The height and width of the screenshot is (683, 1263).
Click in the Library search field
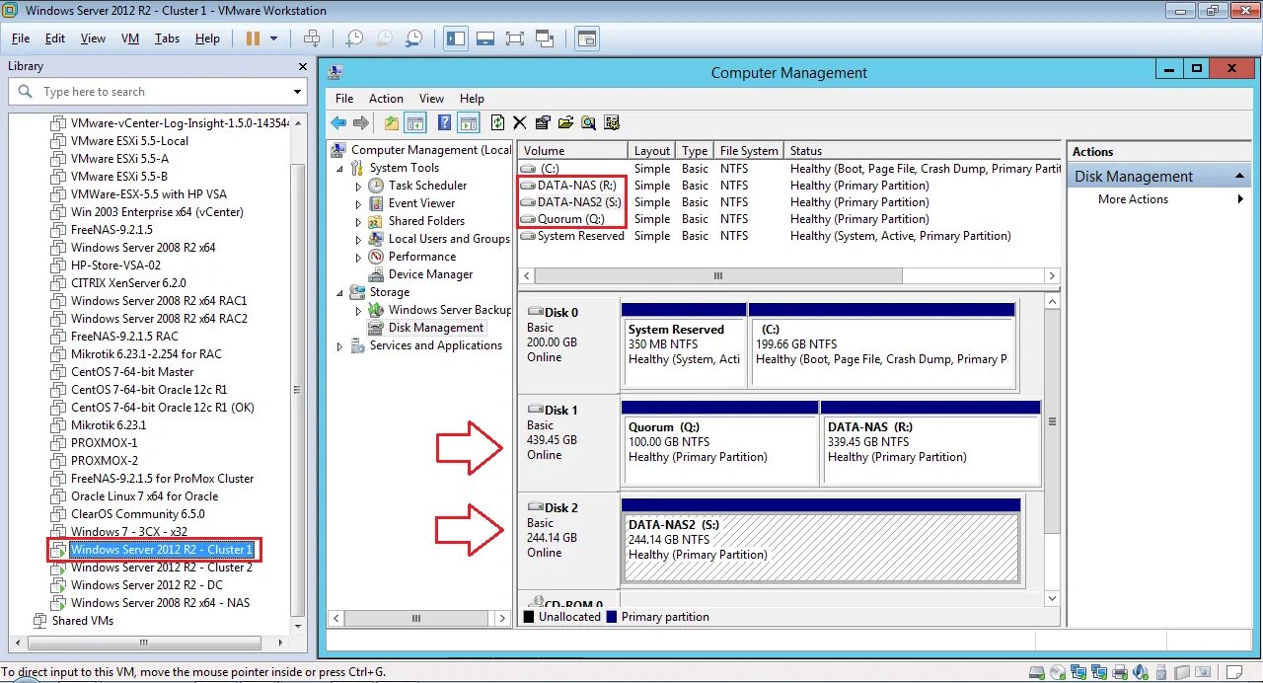click(x=164, y=92)
